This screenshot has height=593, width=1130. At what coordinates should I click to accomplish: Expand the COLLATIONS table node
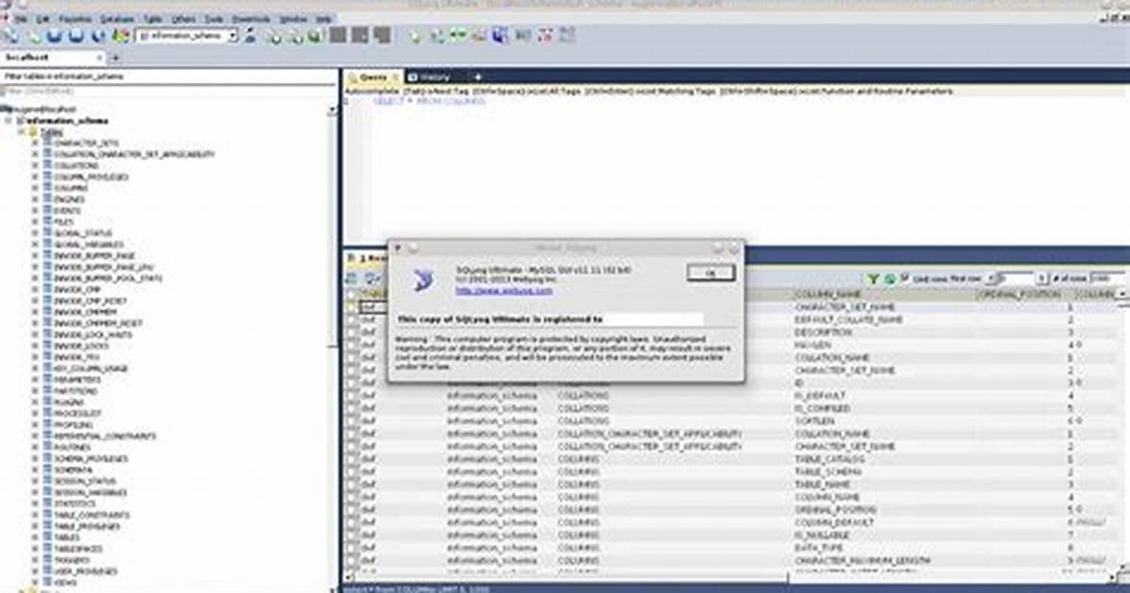coord(35,166)
